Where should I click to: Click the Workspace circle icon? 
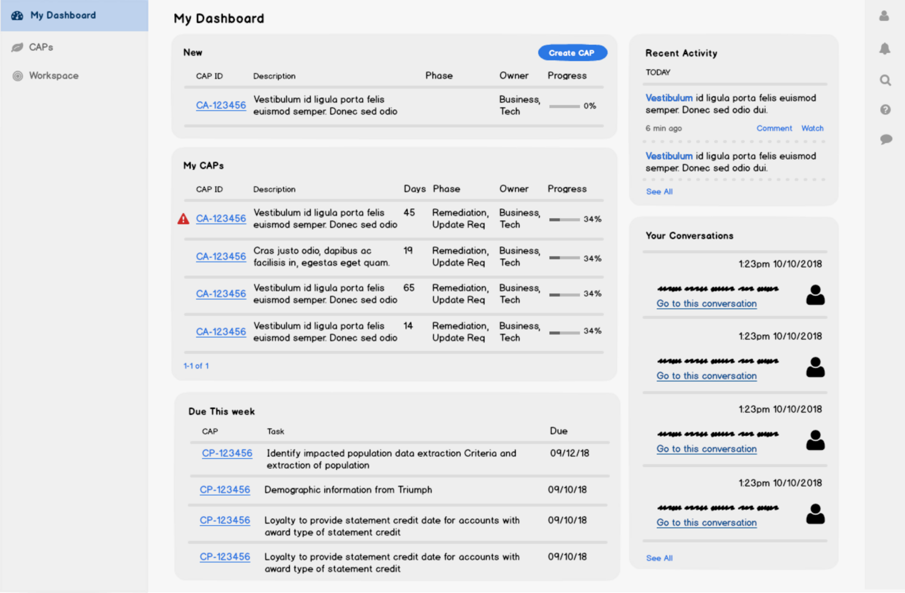[18, 76]
